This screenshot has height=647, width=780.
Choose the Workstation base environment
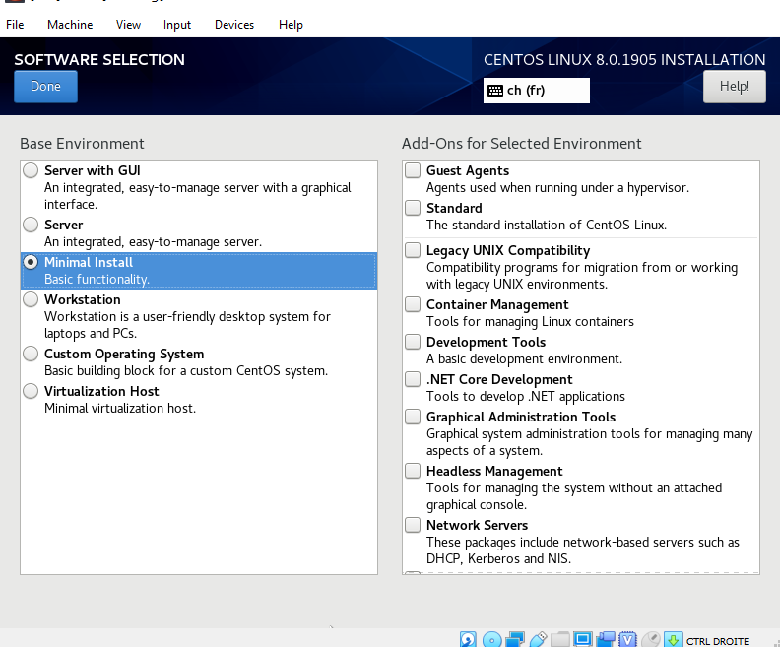(x=31, y=300)
